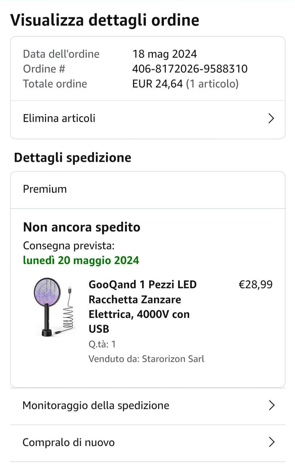The height and width of the screenshot is (465, 295).
Task: Tap the Dettagli spedizione section heading
Action: click(73, 158)
